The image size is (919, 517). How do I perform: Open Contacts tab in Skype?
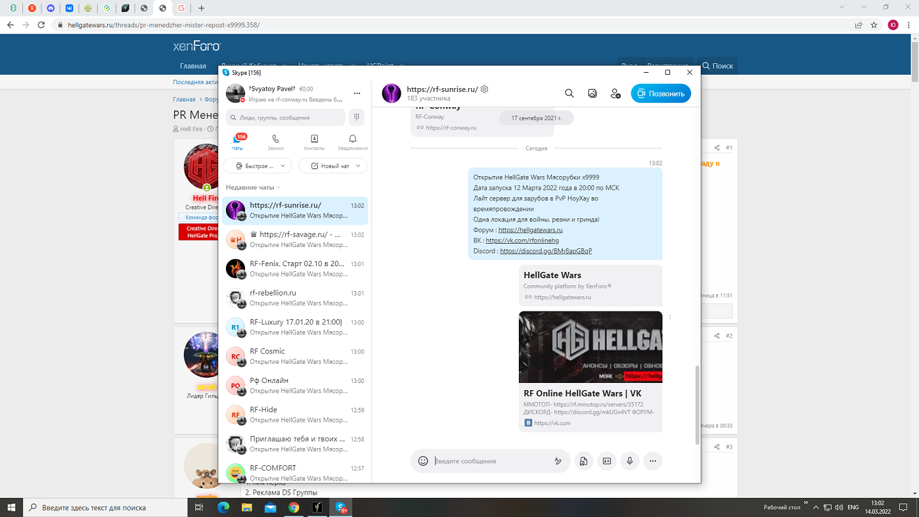pos(314,142)
